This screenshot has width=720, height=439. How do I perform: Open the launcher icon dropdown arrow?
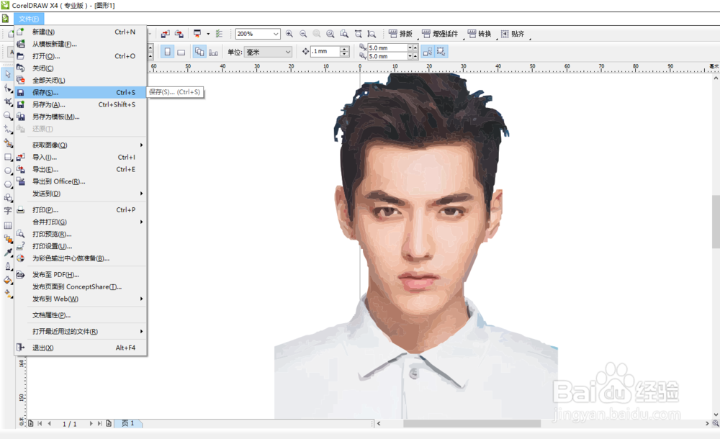click(208, 34)
